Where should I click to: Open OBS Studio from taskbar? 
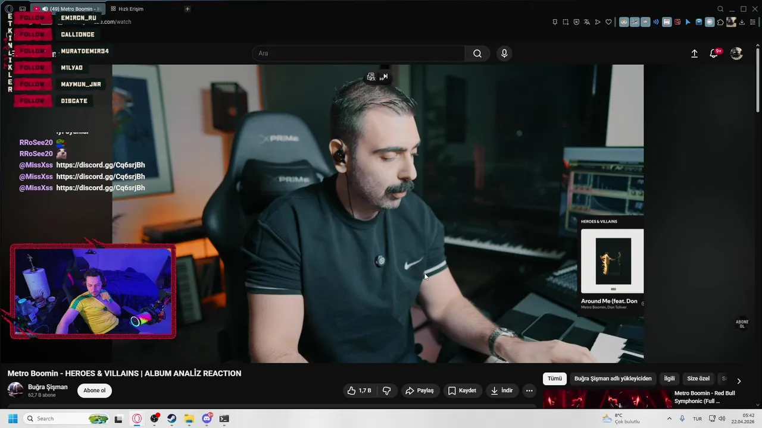point(155,418)
